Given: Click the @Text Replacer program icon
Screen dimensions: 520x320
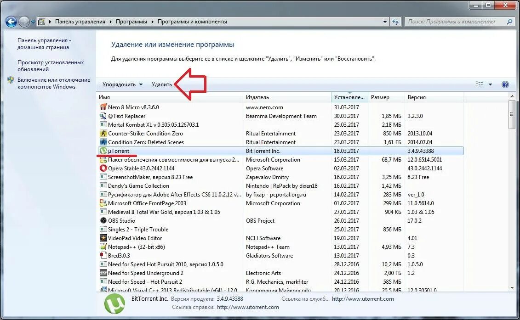Looking at the screenshot, I should pos(103,116).
